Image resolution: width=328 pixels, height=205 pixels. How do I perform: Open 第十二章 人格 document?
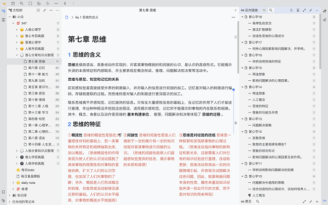(x=38, y=106)
